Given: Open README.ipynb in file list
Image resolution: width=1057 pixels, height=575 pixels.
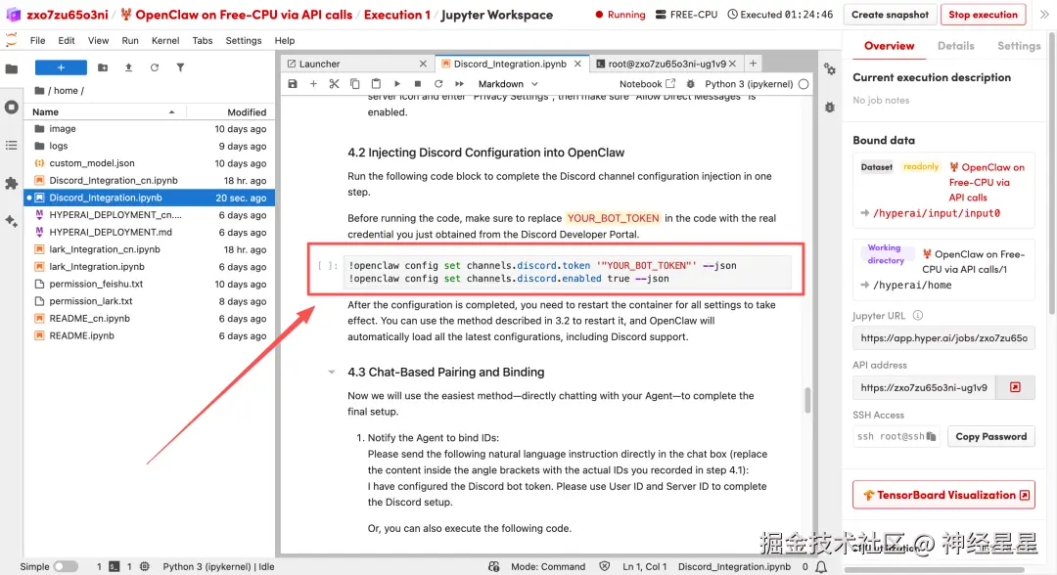Looking at the screenshot, I should [x=81, y=335].
